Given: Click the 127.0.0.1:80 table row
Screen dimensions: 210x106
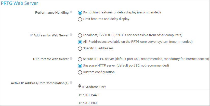Looking at the screenshot, I should click(87, 103).
